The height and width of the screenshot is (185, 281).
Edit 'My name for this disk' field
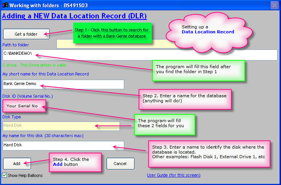[63, 146]
